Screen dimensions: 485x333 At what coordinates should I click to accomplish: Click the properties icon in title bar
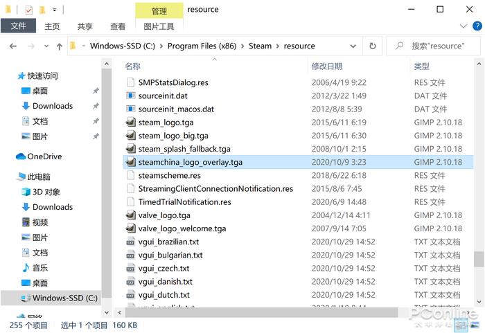pos(28,10)
